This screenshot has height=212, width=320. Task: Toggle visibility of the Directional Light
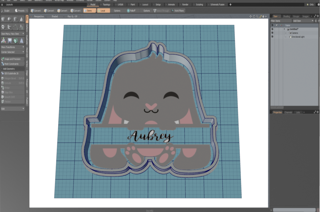272,37
